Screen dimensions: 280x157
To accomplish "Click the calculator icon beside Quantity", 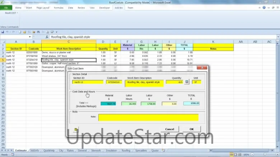I will (187, 82).
